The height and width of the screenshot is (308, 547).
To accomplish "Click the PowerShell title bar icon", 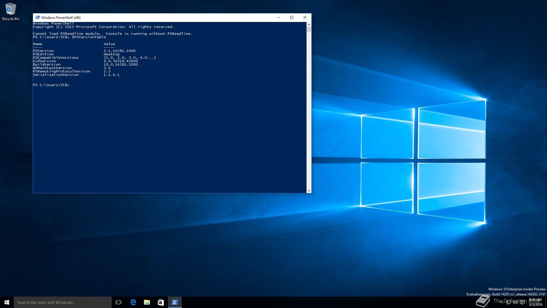I will pos(37,17).
